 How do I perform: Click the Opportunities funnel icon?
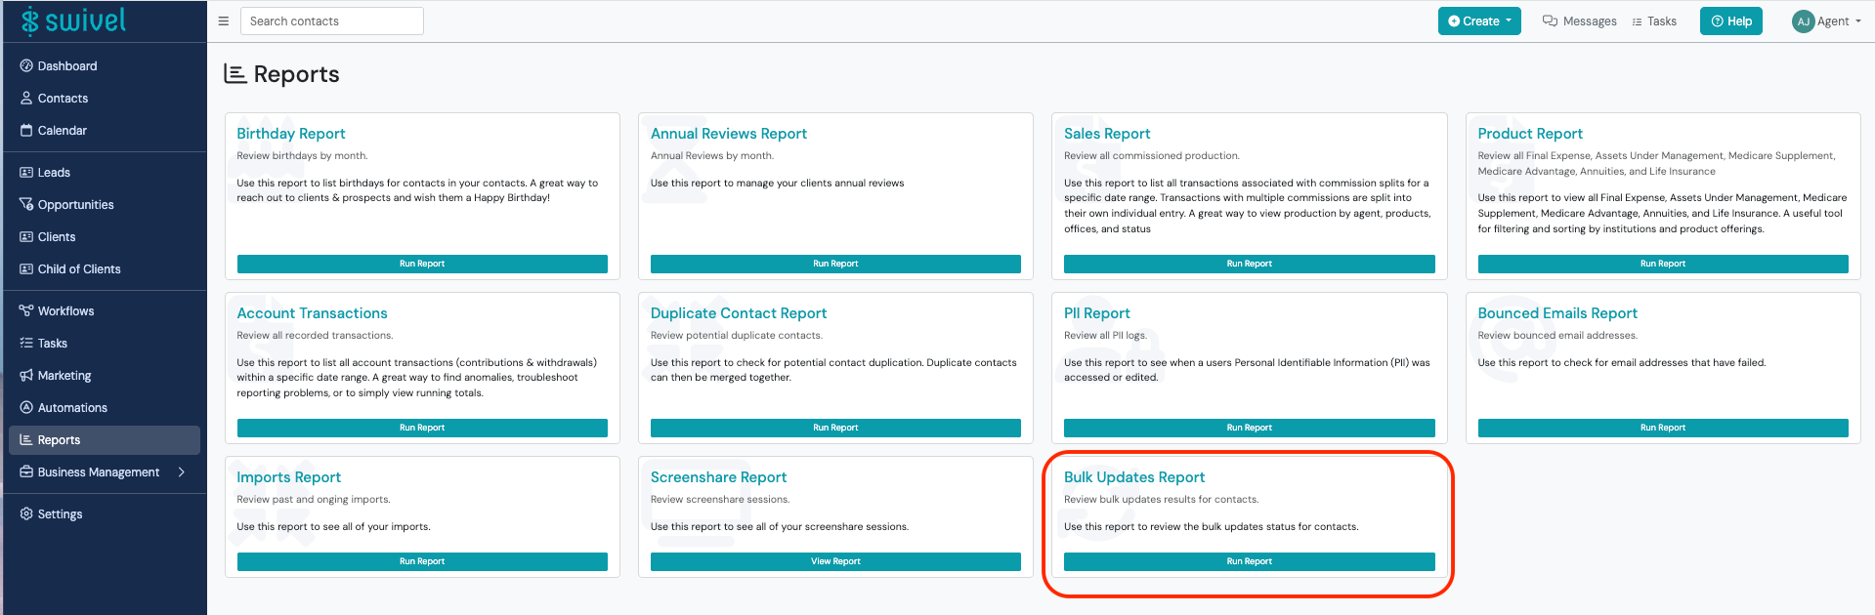(x=26, y=205)
